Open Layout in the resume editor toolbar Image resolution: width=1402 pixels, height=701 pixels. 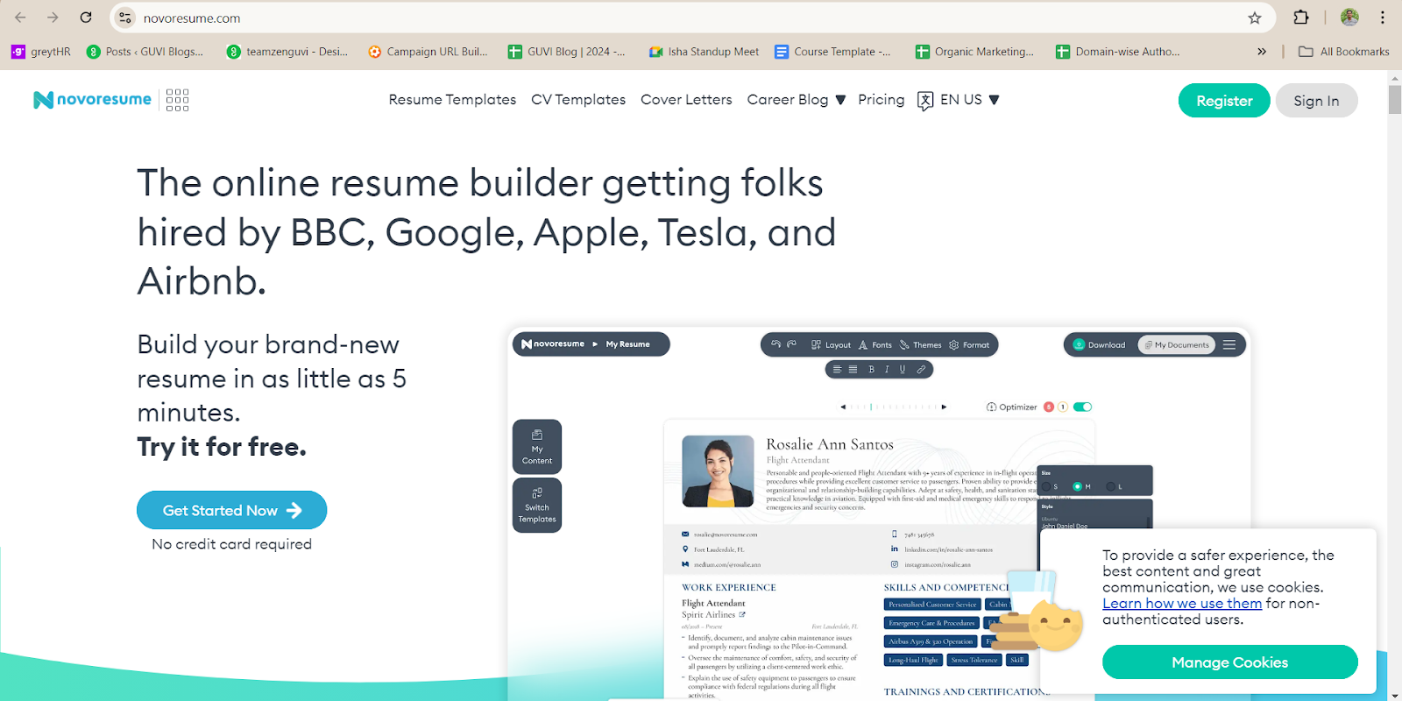point(831,344)
